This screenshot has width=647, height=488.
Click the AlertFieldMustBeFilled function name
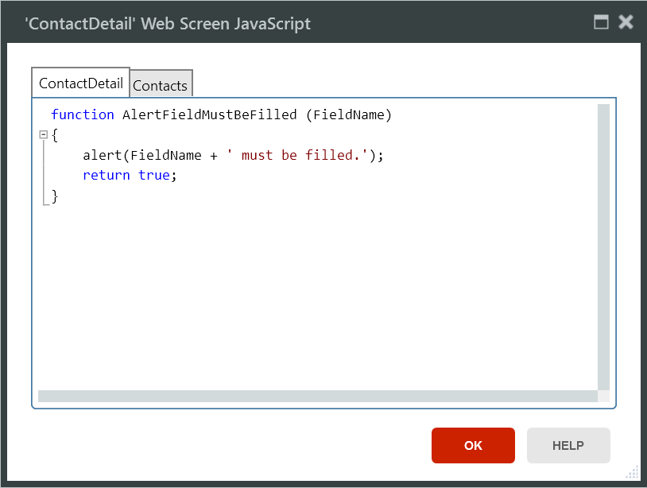(x=209, y=114)
